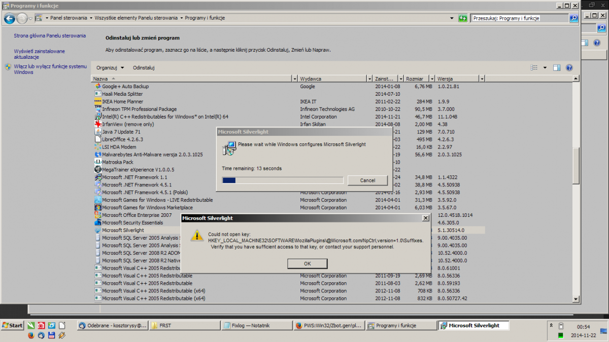Screen dimensions: 609x342
Task: Click the Microsoft Games for Windows Marketplace icon
Action: point(98,207)
